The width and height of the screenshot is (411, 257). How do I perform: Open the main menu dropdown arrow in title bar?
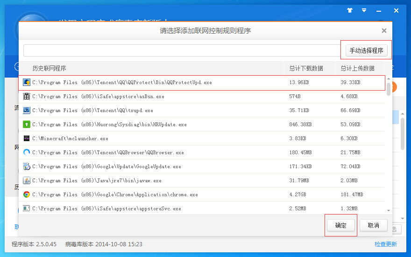[364, 10]
